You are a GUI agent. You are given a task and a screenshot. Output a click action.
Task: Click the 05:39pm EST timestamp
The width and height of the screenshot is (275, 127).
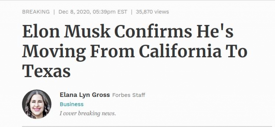(110, 12)
